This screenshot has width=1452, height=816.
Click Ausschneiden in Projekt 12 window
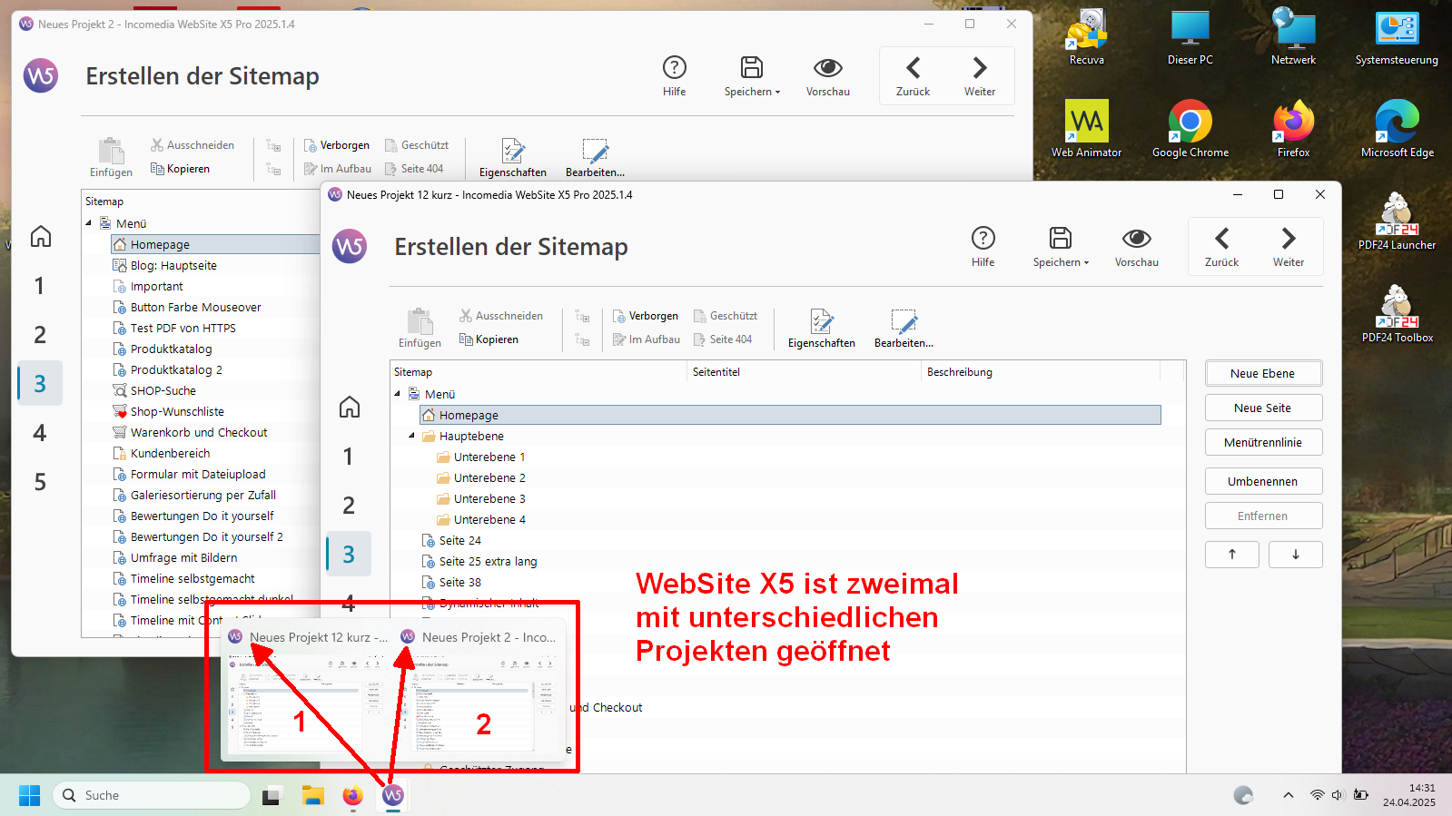pyautogui.click(x=500, y=316)
